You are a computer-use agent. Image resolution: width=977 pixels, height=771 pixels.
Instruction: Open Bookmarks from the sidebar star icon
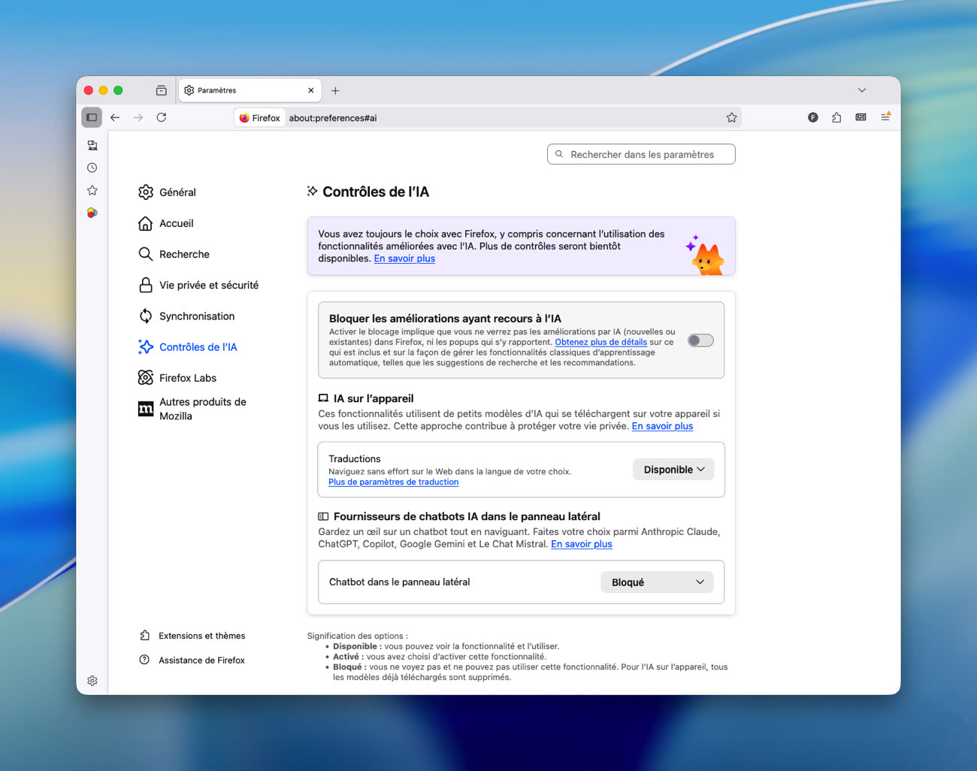[92, 190]
